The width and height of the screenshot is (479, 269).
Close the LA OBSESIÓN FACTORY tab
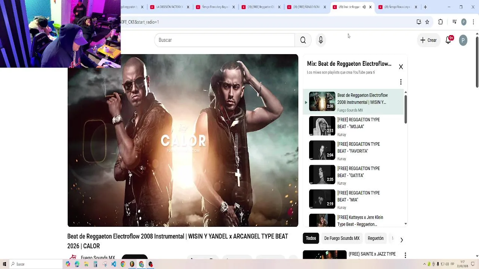tap(188, 7)
